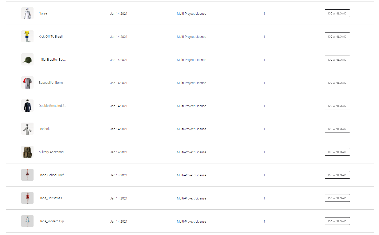The image size is (379, 235).
Task: Download the Military Accessories item
Action: pyautogui.click(x=337, y=152)
